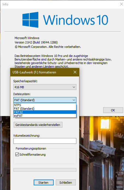The image size is (124, 190).
Task: Click the Volumebezeichnung label
Action: 27,136
